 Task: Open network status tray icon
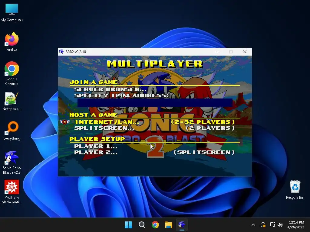click(273, 225)
